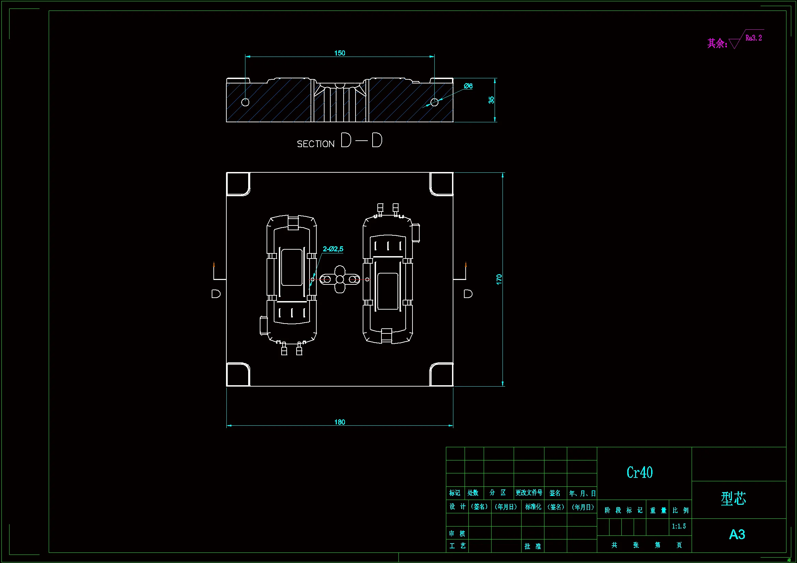This screenshot has height=563, width=797.
Task: Select the left Ø6 hole in section view
Action: [x=245, y=102]
